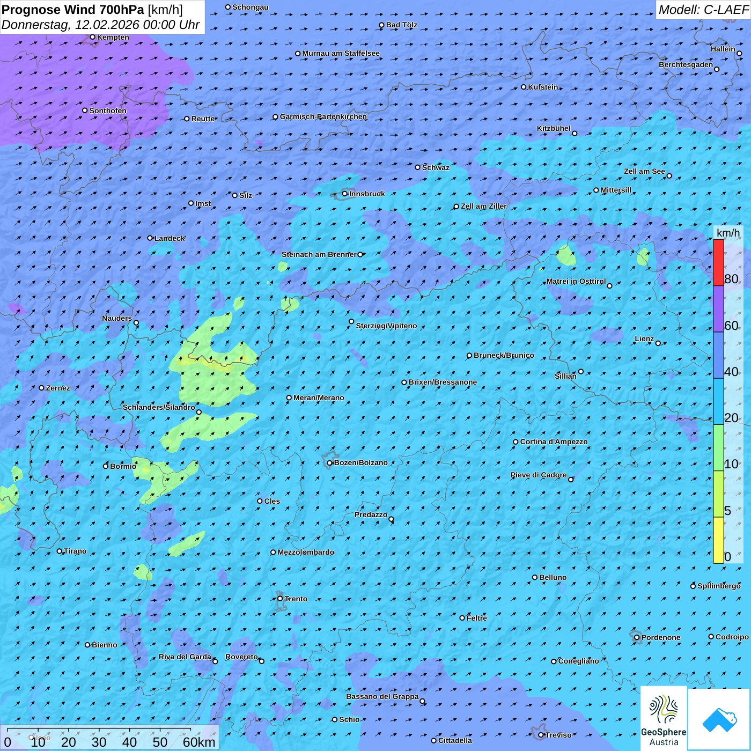Click the 'Cittadella' label
The width and height of the screenshot is (751, 751).
(x=455, y=740)
